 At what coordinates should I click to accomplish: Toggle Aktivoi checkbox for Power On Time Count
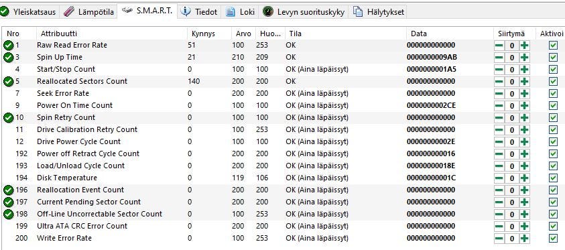pyautogui.click(x=553, y=106)
